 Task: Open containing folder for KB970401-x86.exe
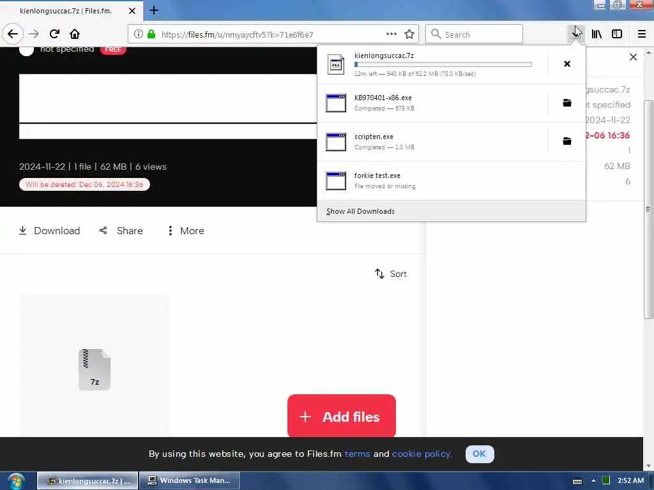[x=567, y=103]
